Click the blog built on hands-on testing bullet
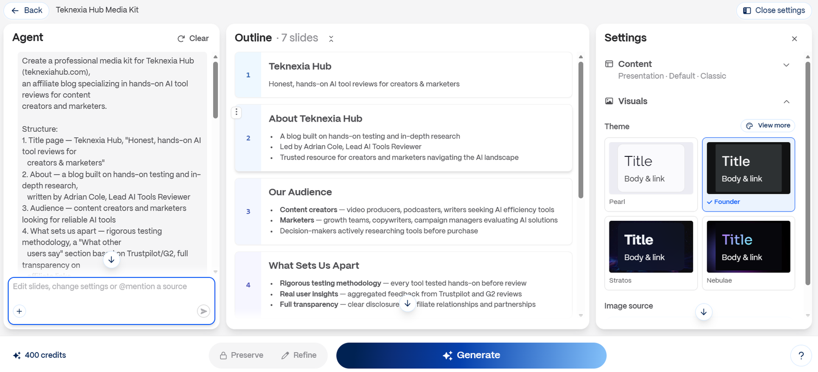 (x=370, y=136)
